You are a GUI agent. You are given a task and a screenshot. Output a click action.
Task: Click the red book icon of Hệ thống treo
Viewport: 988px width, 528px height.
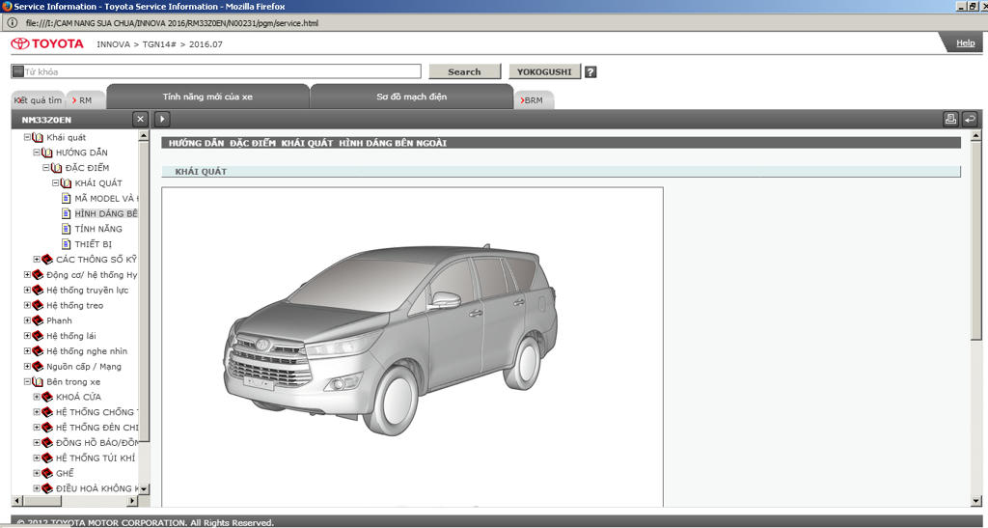[x=38, y=306]
